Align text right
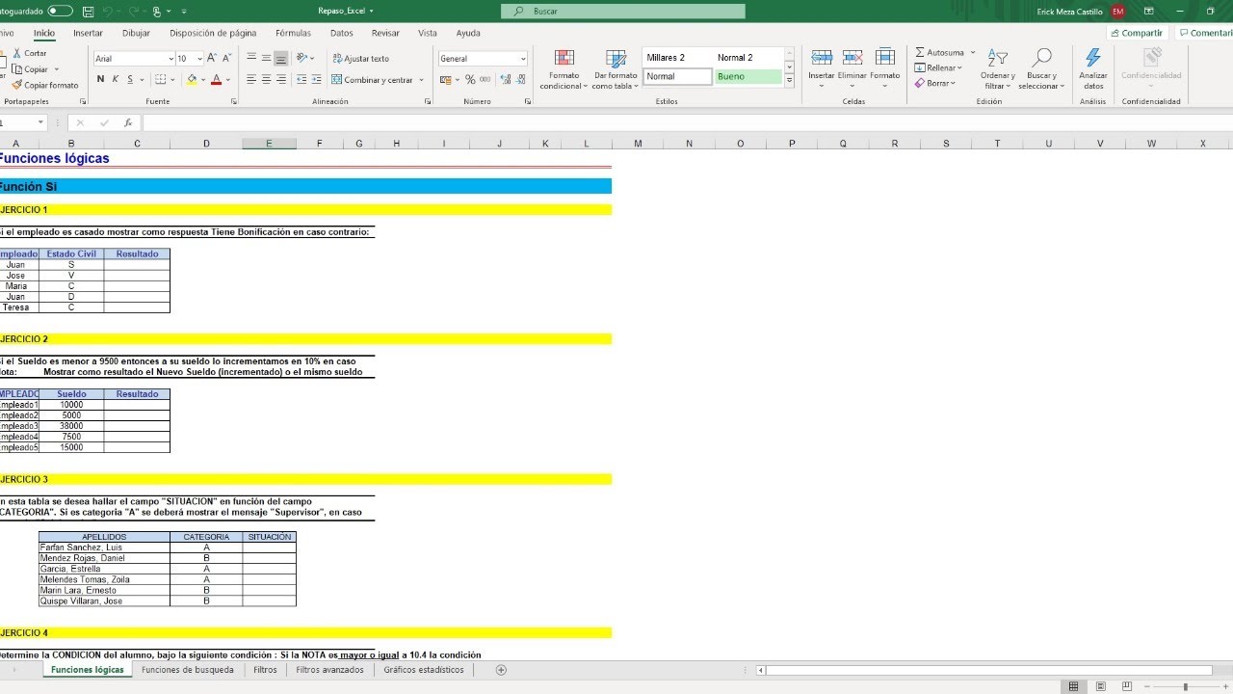Viewport: 1233px width, 694px height. pyautogui.click(x=281, y=80)
